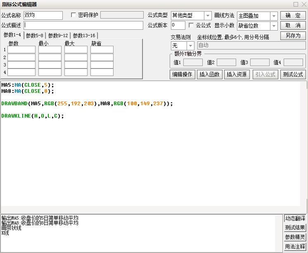Enable the 云公式 checkbox

pos(191,25)
